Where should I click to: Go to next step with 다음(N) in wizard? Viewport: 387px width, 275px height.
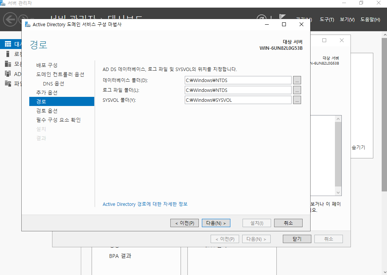click(x=216, y=223)
